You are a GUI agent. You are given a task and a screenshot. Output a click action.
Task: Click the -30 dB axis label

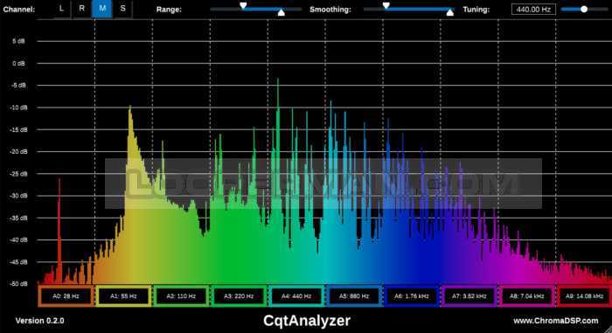pyautogui.click(x=18, y=196)
